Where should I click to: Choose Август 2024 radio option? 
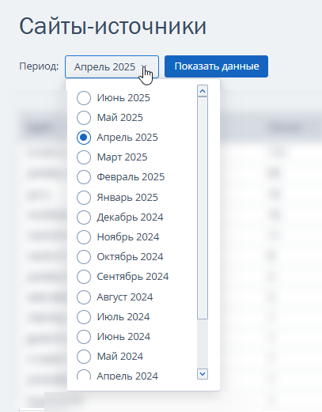point(84,297)
